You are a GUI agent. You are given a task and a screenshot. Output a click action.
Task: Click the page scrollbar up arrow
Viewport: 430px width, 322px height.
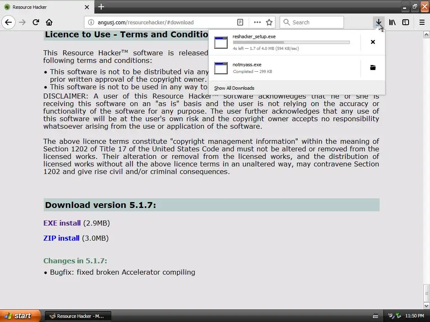click(427, 34)
